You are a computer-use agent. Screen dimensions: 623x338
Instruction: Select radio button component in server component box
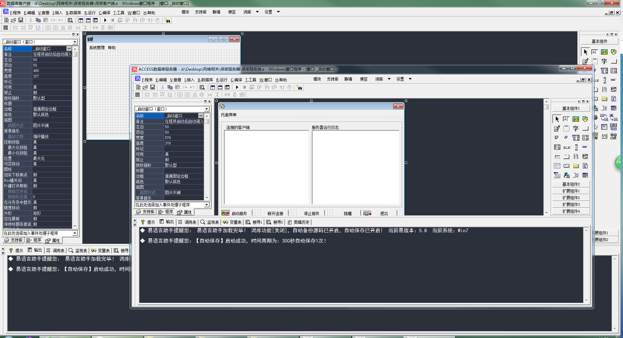566,138
